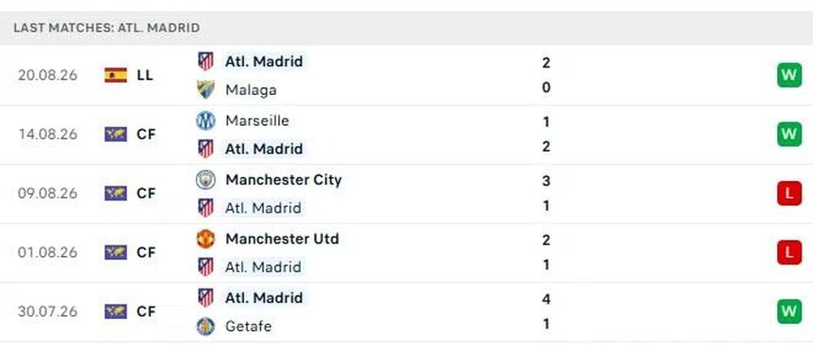Click world flag icon for 14.08.26 match
The height and width of the screenshot is (346, 813).
(115, 134)
